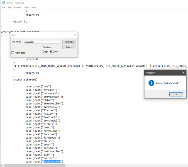The height and width of the screenshot is (167, 188).
Task: Click the left scroll arrow on horizontal scrollbar
Action: pyautogui.click(x=2, y=166)
